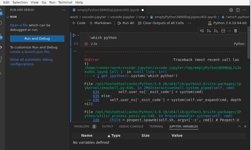251x150 pixels.
Task: Execute above cells using the up-arrow play icon
Action: 209,31
